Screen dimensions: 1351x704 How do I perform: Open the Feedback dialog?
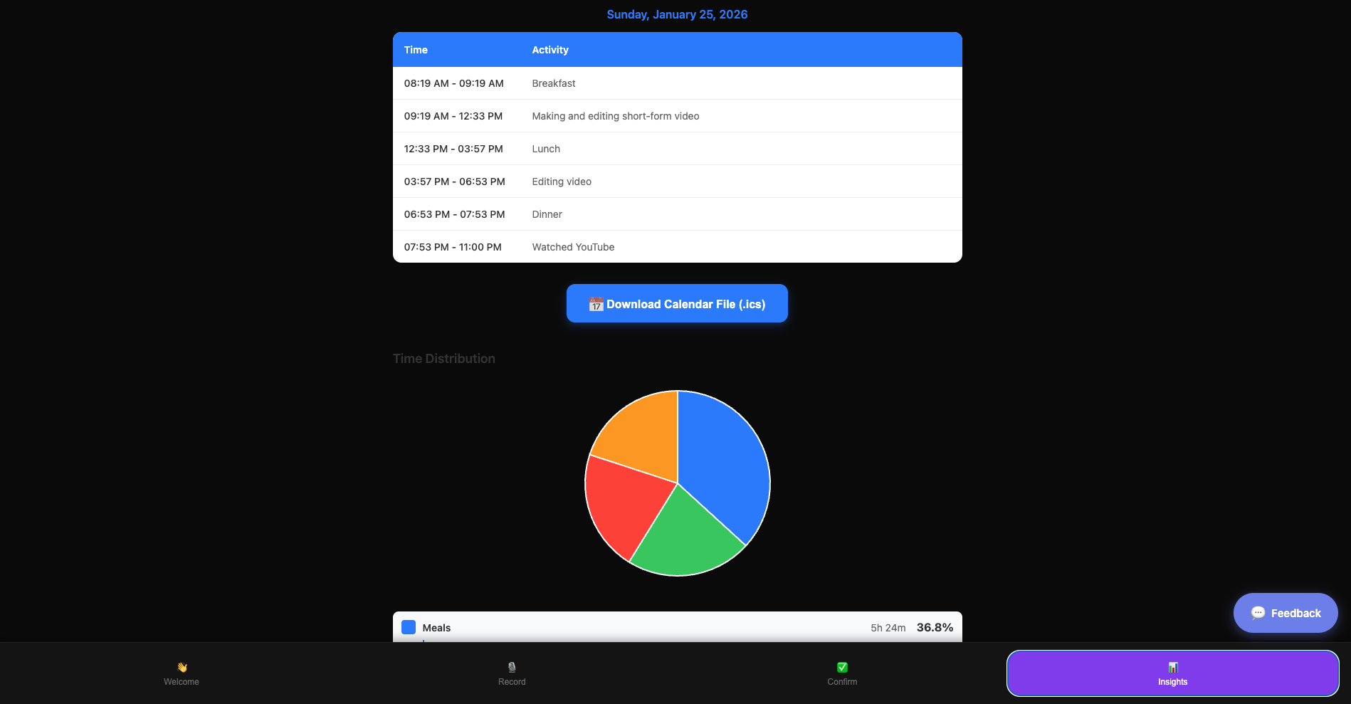coord(1285,612)
